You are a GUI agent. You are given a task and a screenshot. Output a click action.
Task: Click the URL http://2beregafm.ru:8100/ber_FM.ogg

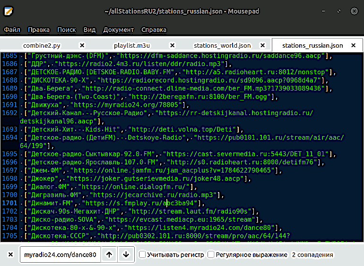(x=199, y=97)
